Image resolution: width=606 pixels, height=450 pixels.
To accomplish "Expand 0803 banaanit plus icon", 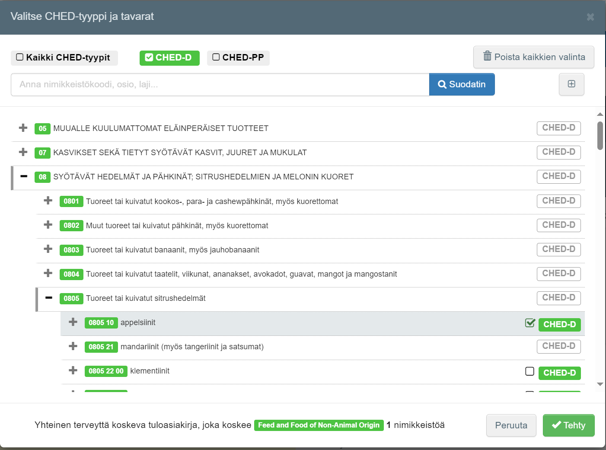I will 48,249.
